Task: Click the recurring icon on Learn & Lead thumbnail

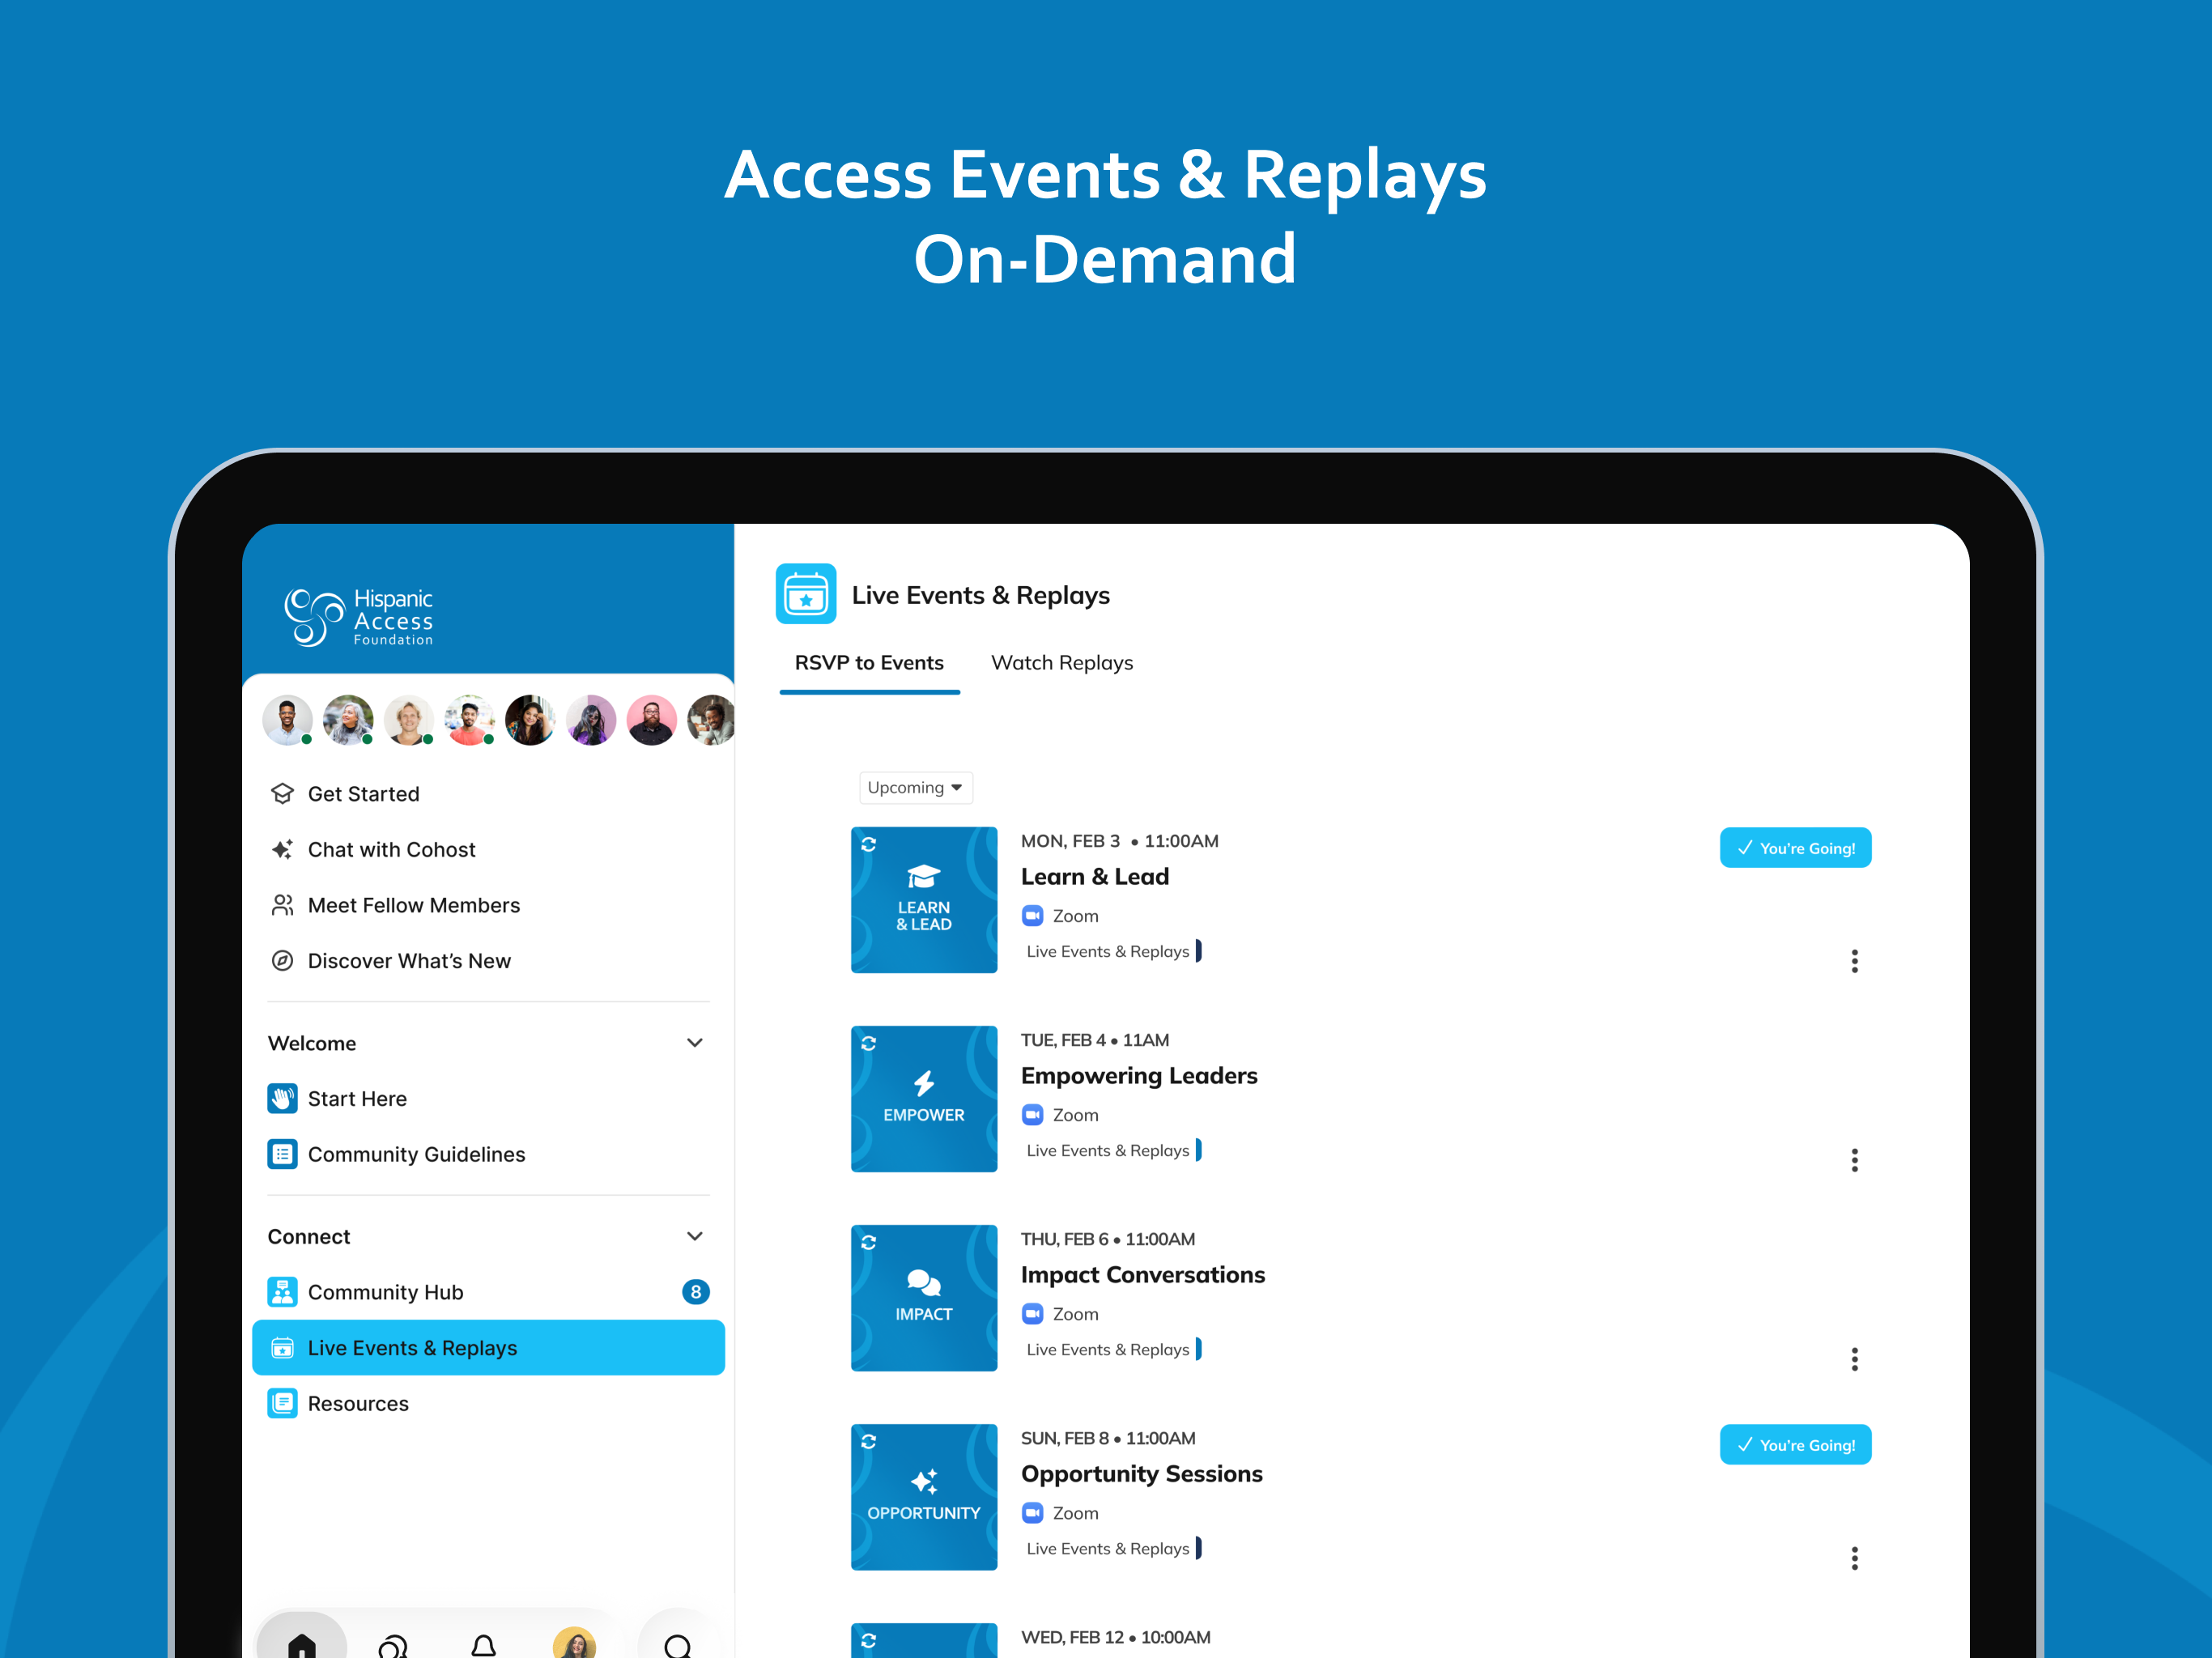Action: (x=868, y=844)
